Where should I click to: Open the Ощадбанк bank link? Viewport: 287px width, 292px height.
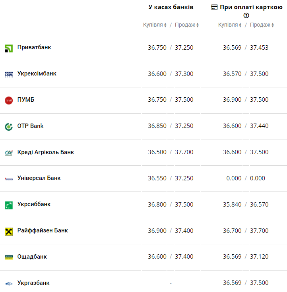(32, 257)
